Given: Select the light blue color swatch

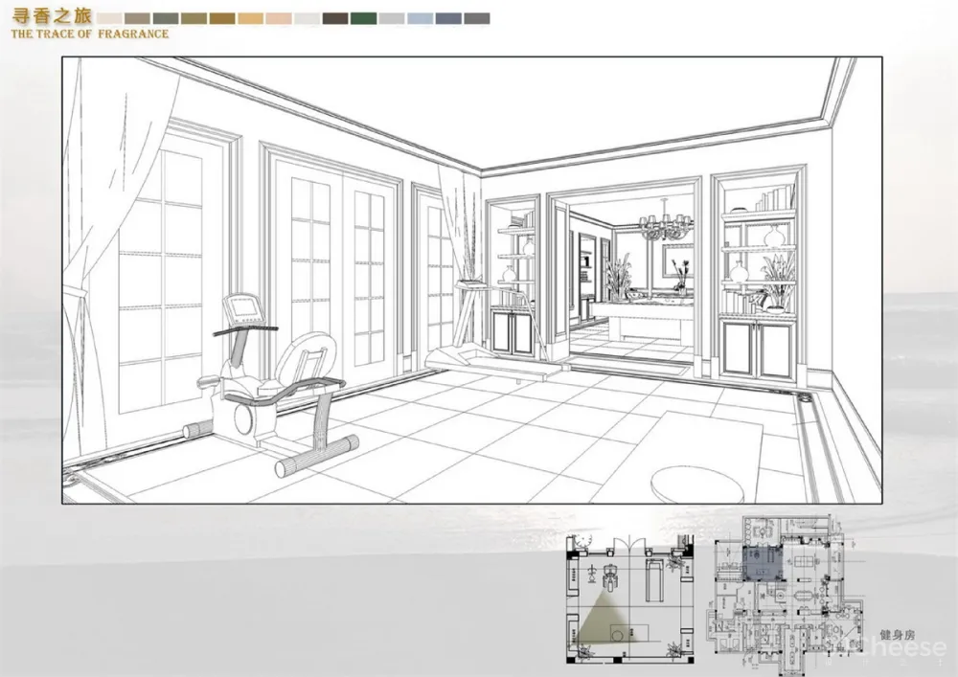Looking at the screenshot, I should pos(420,18).
